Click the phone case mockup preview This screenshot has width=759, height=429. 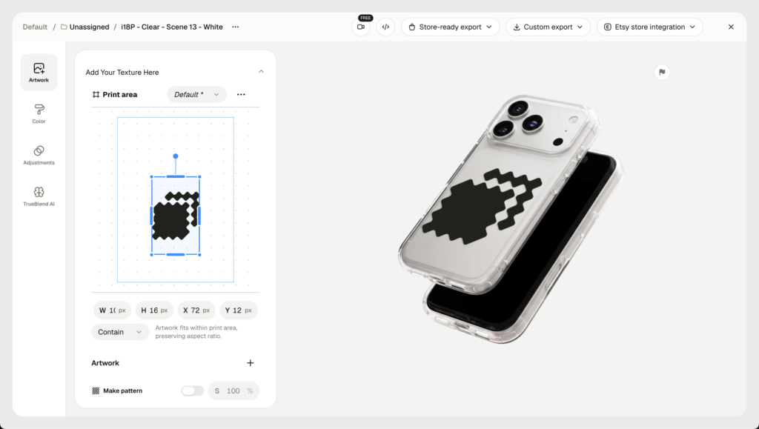coord(511,219)
